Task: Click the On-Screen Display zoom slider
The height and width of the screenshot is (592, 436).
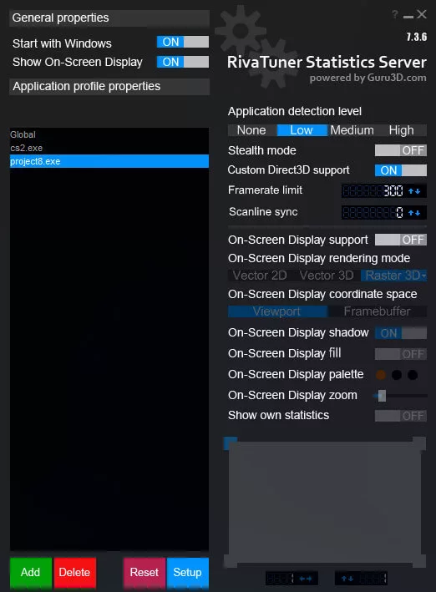Action: pyautogui.click(x=400, y=396)
